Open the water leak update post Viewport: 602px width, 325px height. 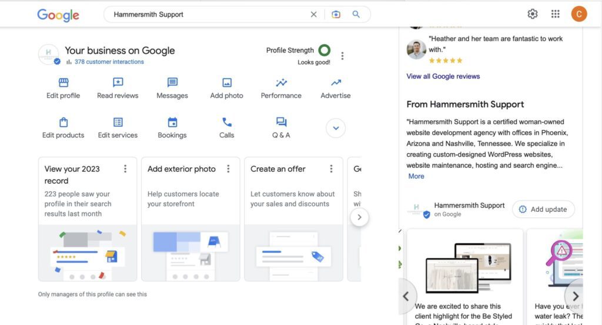click(x=555, y=277)
